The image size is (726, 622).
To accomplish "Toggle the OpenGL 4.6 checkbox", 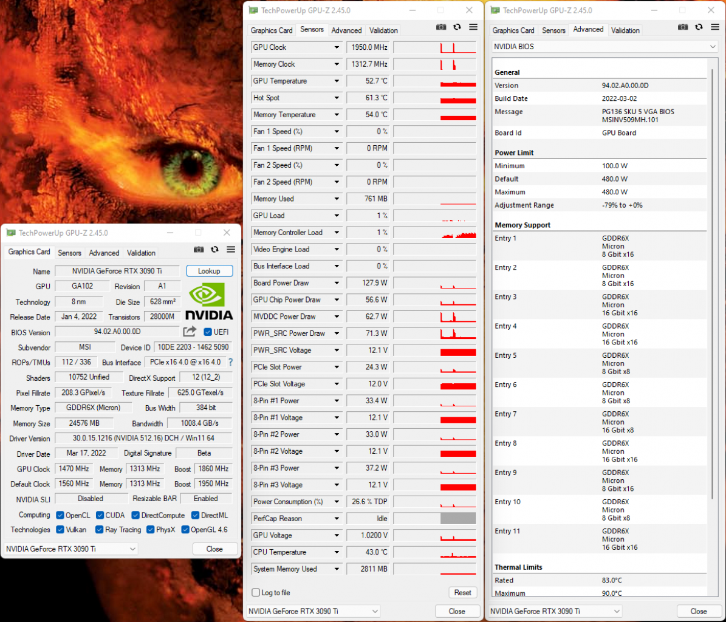I will (x=185, y=530).
